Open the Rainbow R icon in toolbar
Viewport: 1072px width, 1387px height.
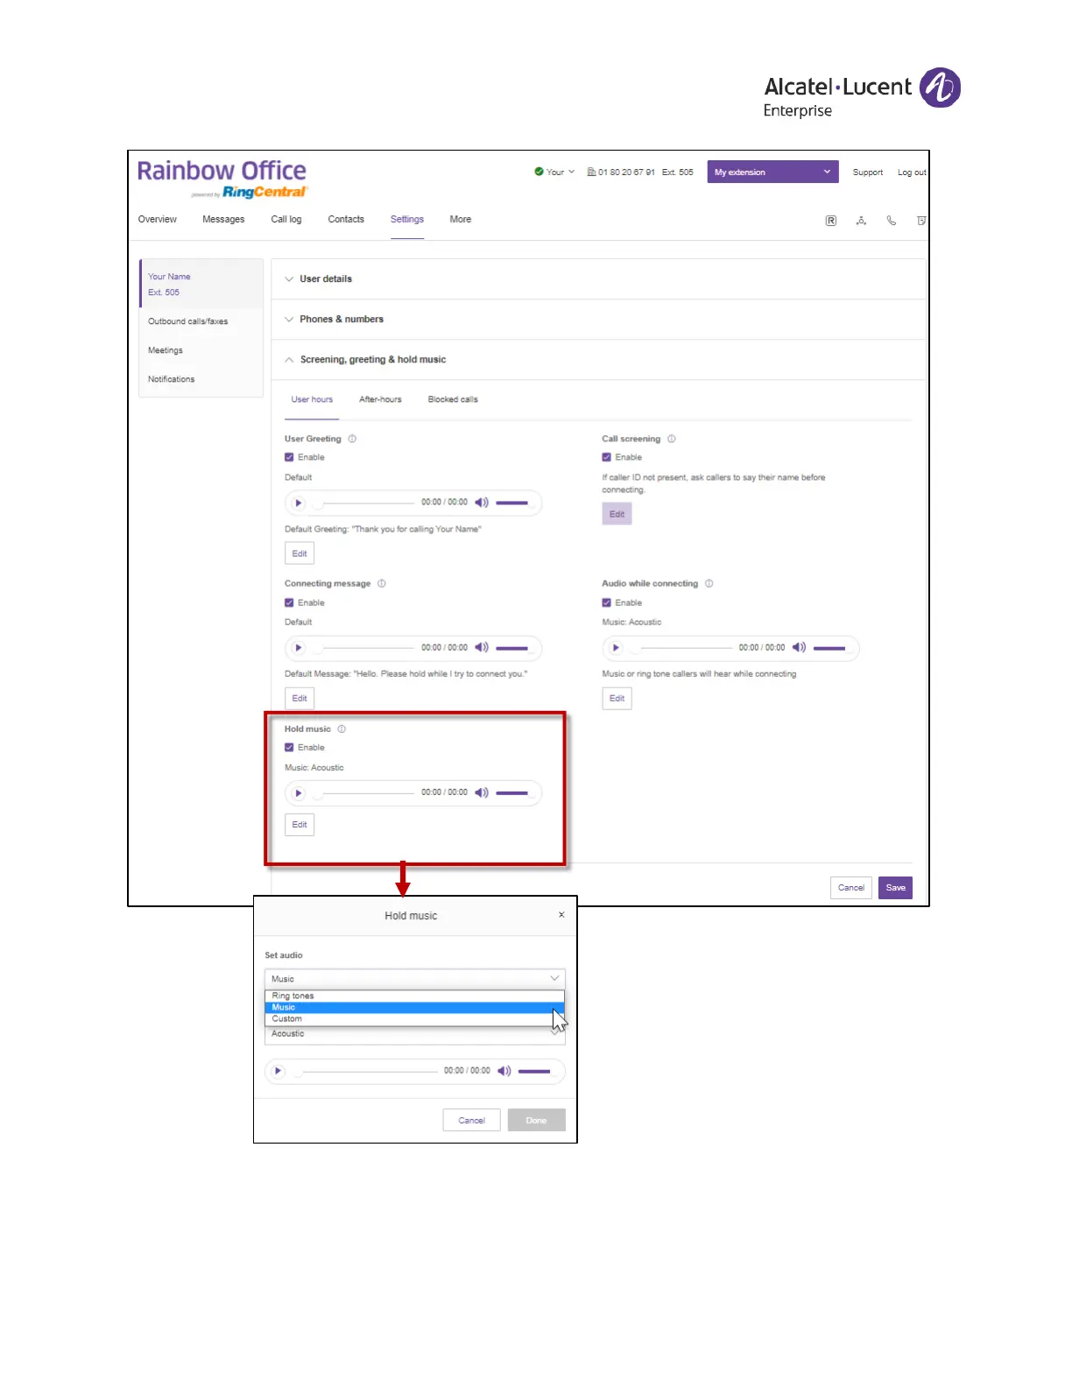click(831, 221)
